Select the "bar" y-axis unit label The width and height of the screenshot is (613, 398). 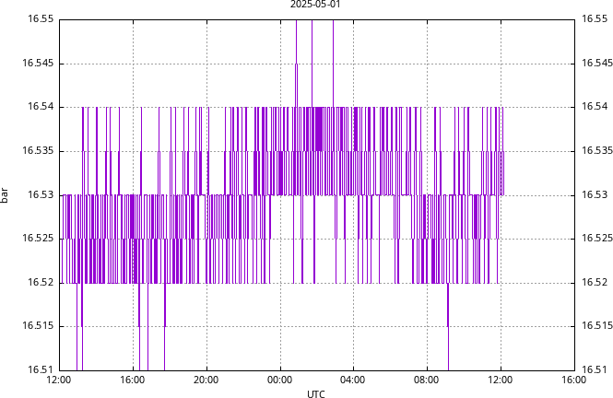click(x=5, y=195)
